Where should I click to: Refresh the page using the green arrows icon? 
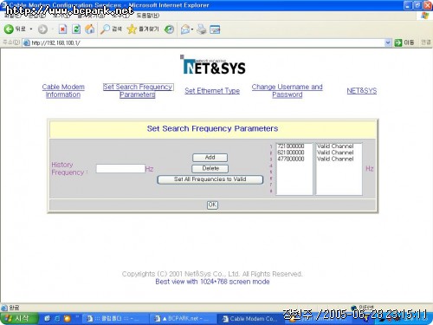click(76, 29)
